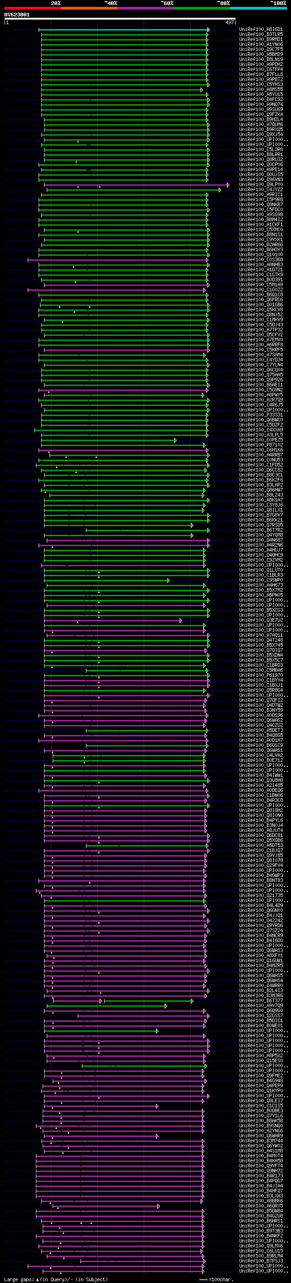
Task: Select the UniRef100_A9PDH2 label
Action: (261, 64)
